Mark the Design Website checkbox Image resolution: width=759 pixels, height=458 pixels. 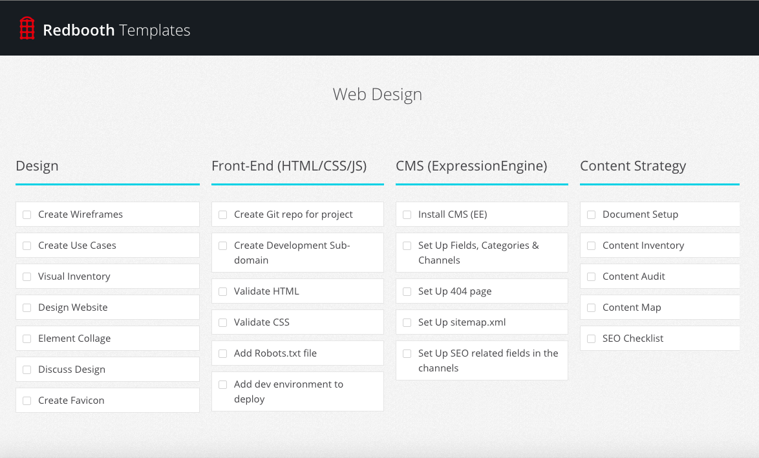[x=27, y=307]
